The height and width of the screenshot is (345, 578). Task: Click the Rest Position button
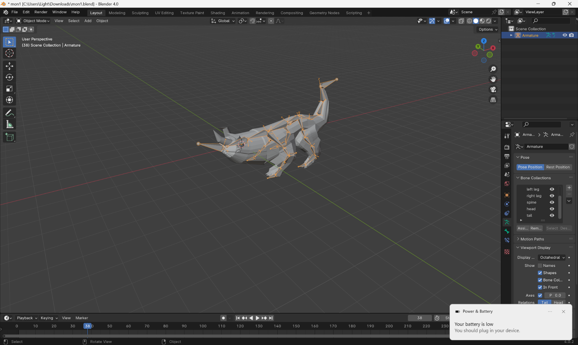[x=558, y=167]
